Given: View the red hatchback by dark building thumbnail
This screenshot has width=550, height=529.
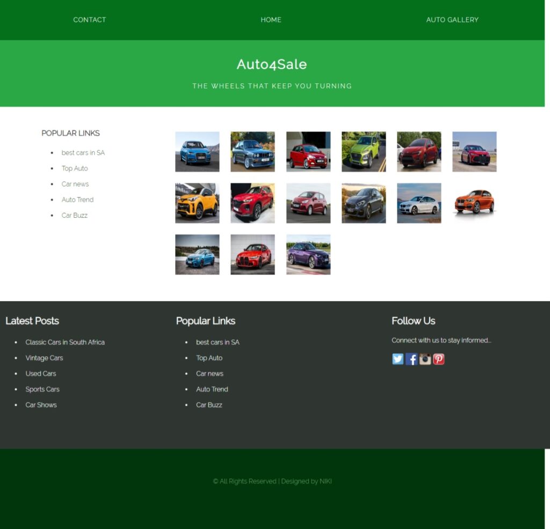Looking at the screenshot, I should [308, 152].
